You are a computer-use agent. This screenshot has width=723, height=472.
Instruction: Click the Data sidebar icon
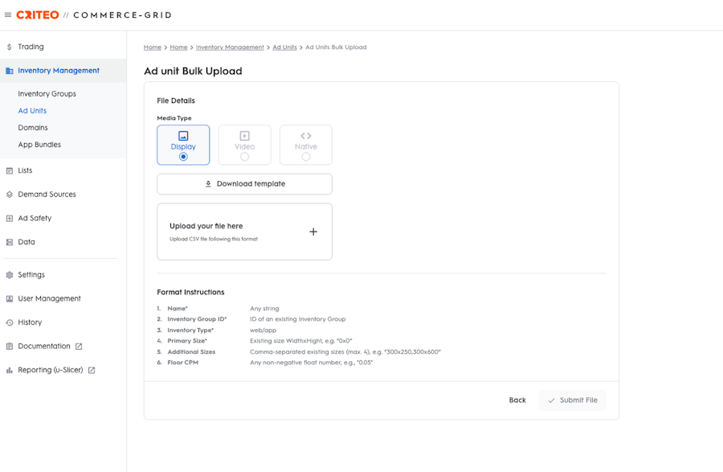pos(10,242)
